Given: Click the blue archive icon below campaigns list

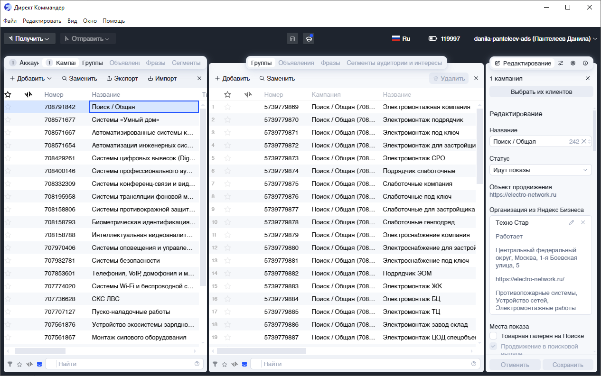Looking at the screenshot, I should point(39,364).
